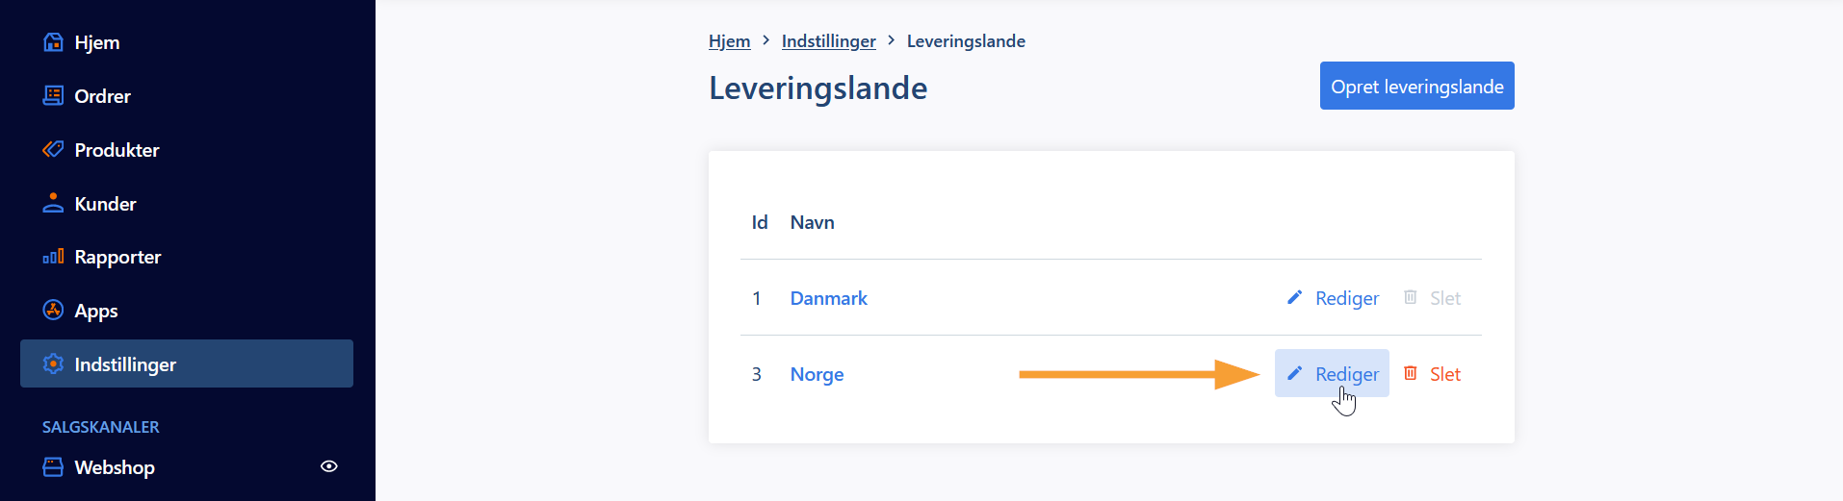This screenshot has height=501, width=1843.
Task: Open the Norge country link
Action: tap(817, 374)
